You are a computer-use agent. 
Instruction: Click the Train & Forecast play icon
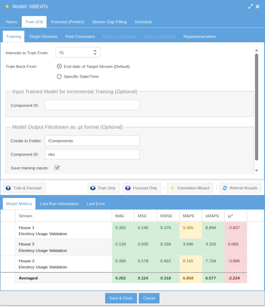tap(8, 188)
